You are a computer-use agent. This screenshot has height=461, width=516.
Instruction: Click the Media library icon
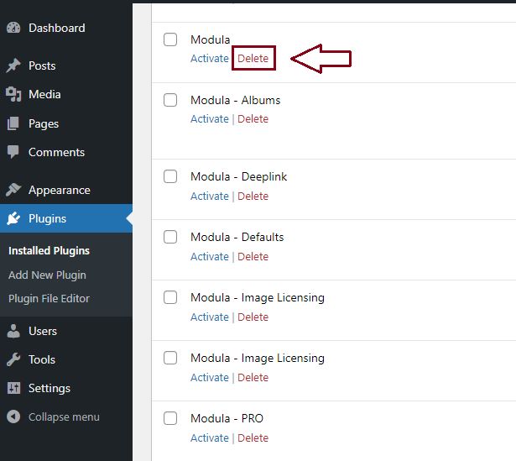point(13,94)
